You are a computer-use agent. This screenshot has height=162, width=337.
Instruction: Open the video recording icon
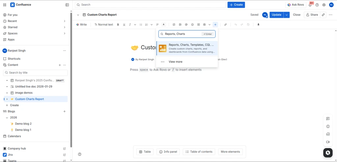pos(328,142)
